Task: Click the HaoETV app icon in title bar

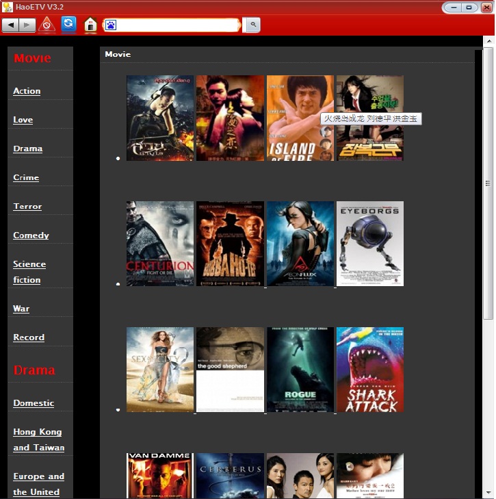Action: [x=8, y=7]
